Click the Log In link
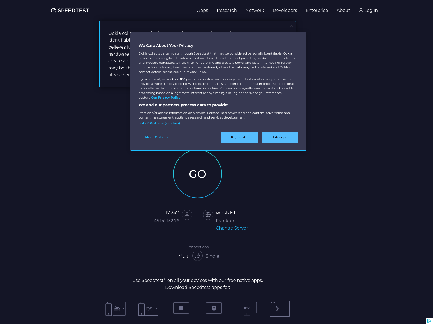 [x=368, y=10]
